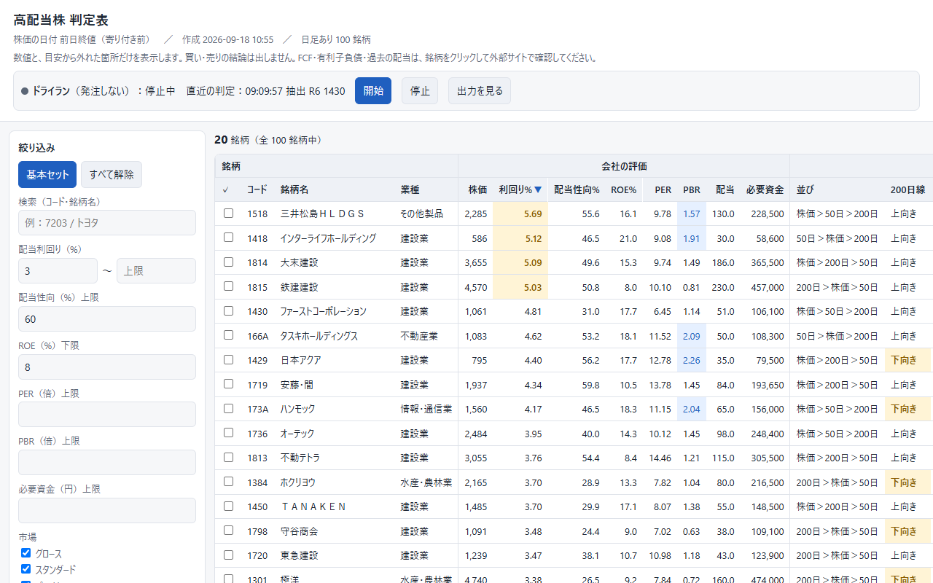Open the オーテック stock row
This screenshot has width=933, height=583.
(574, 434)
